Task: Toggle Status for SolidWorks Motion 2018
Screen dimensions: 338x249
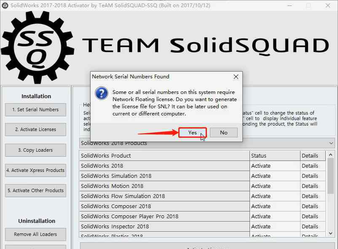Action: click(x=275, y=186)
